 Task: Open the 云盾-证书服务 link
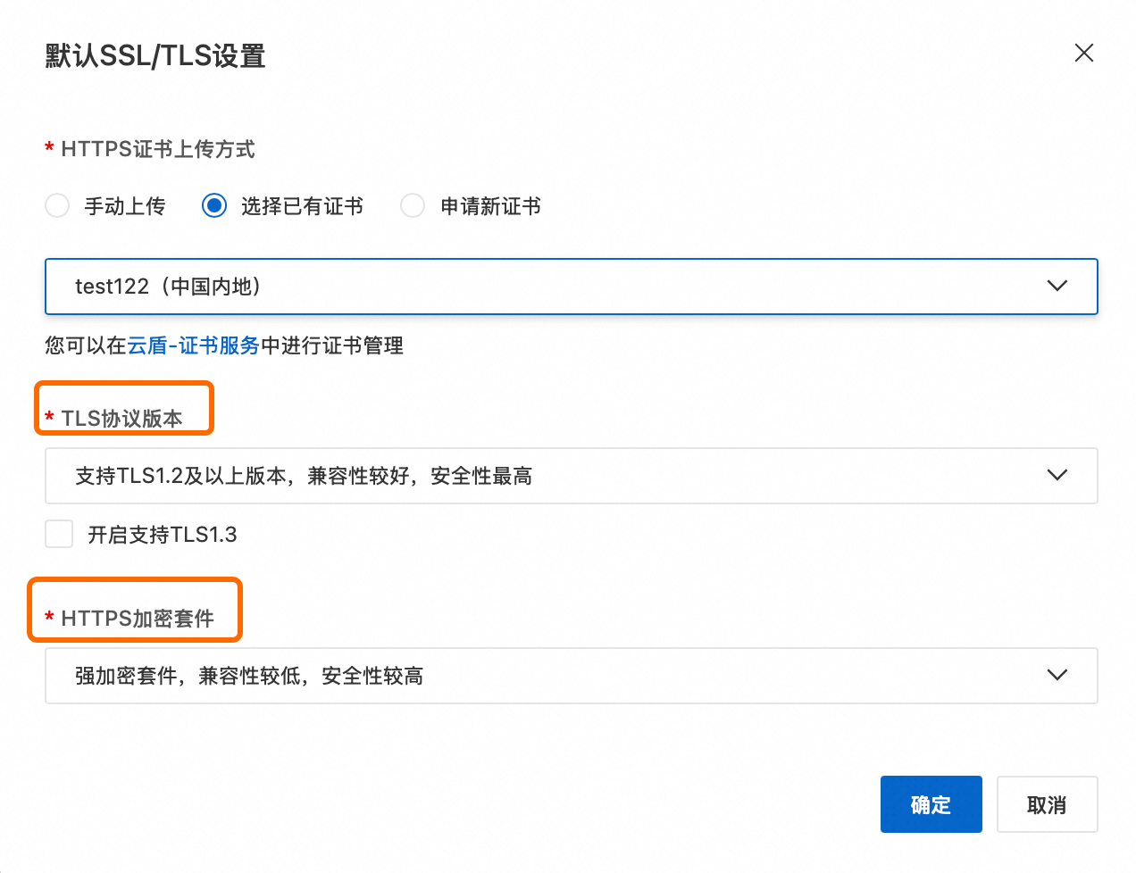(x=193, y=345)
